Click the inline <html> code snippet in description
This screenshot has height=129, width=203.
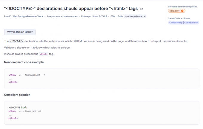[x=44, y=54]
